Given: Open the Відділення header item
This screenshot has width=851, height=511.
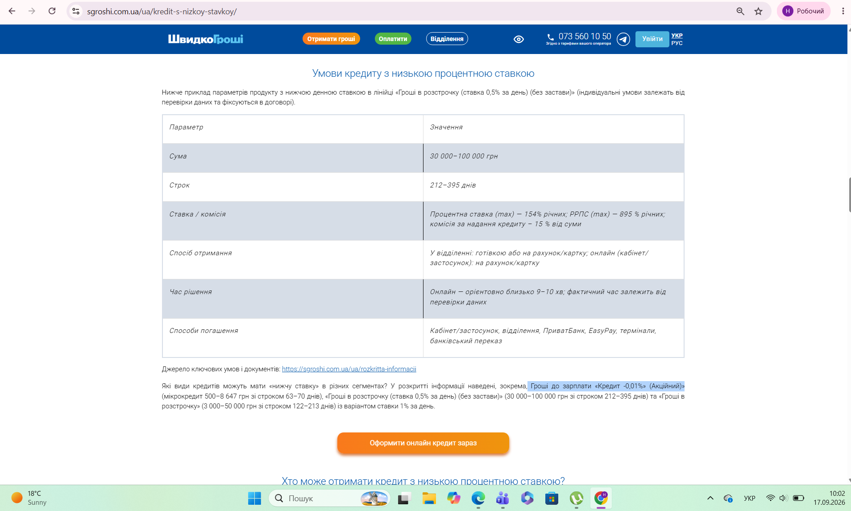Looking at the screenshot, I should (447, 39).
